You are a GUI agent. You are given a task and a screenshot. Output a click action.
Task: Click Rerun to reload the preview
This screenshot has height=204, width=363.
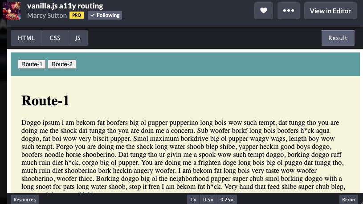pyautogui.click(x=348, y=200)
